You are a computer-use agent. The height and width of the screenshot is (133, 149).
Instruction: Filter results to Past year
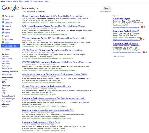[x=5, y=66]
